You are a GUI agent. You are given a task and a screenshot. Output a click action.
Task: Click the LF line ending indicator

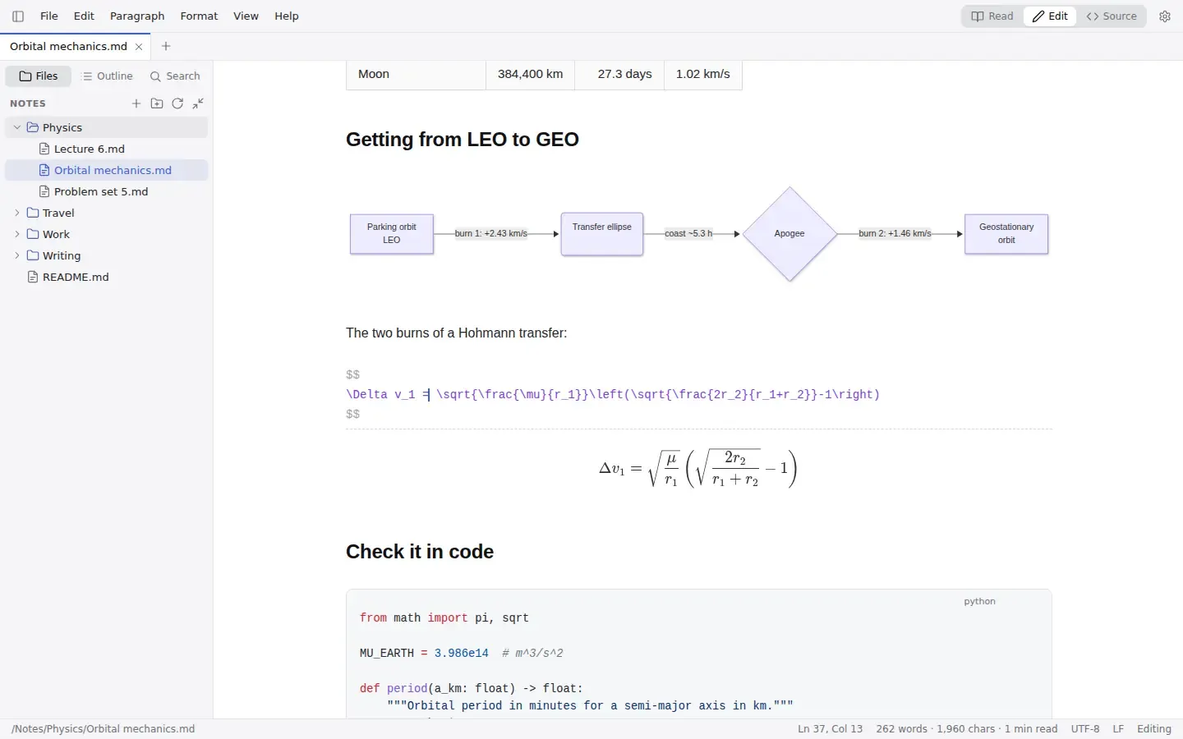[1118, 729]
